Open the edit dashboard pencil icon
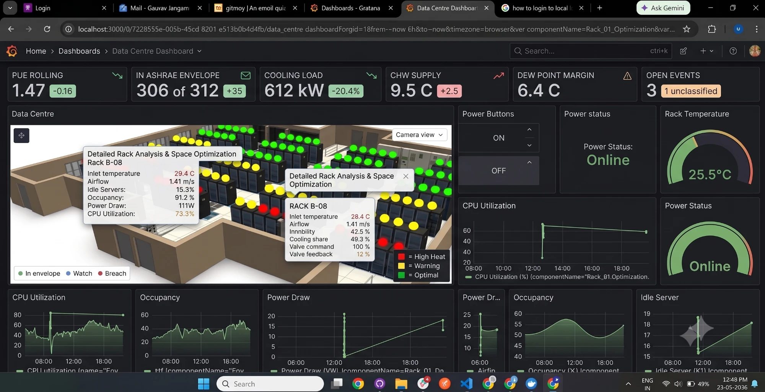The image size is (765, 392). 683,51
